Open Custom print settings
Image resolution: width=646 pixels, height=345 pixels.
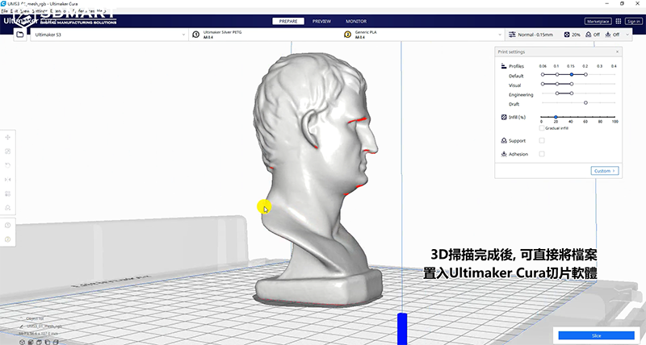click(604, 171)
